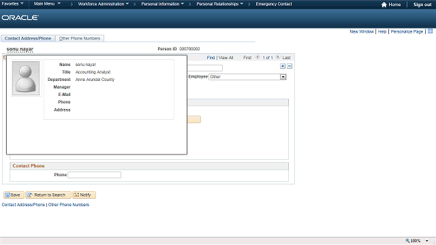
Task: Open the zoom level dropdown arrow
Action: click(x=427, y=241)
